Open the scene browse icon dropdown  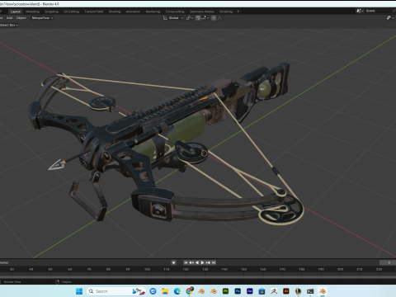tap(360, 11)
